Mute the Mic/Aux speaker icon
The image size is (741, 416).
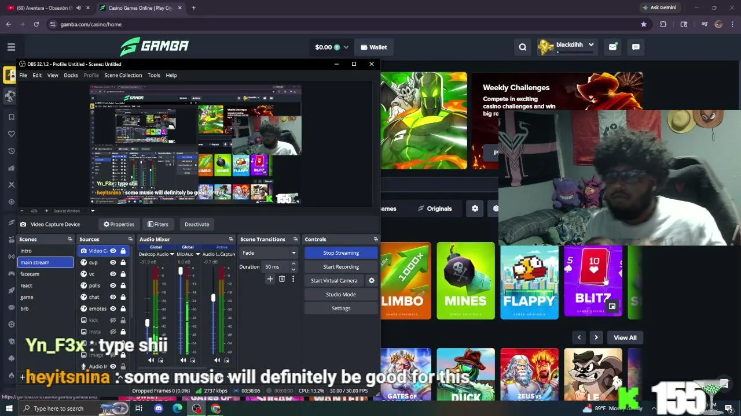pyautogui.click(x=184, y=361)
